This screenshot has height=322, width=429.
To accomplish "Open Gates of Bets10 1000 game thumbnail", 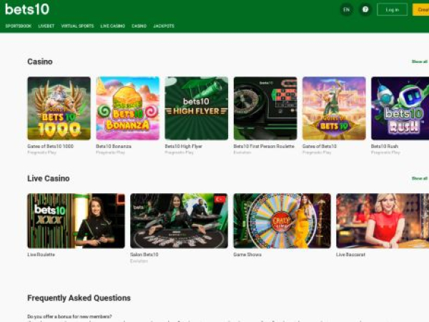I will (x=59, y=108).
